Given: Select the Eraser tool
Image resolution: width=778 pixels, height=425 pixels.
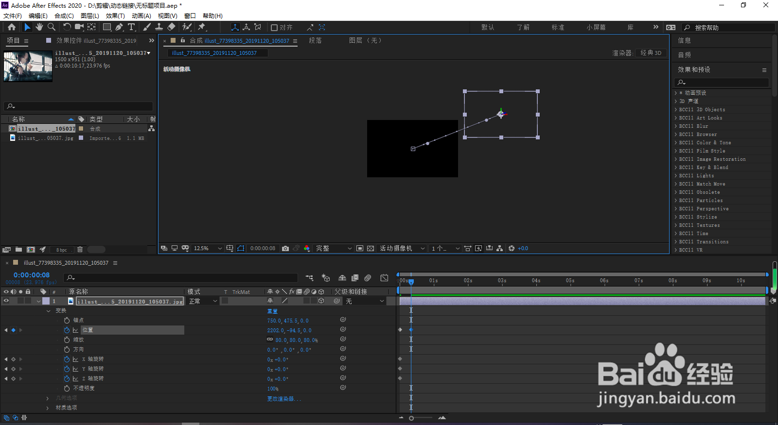Looking at the screenshot, I should pyautogui.click(x=171, y=27).
